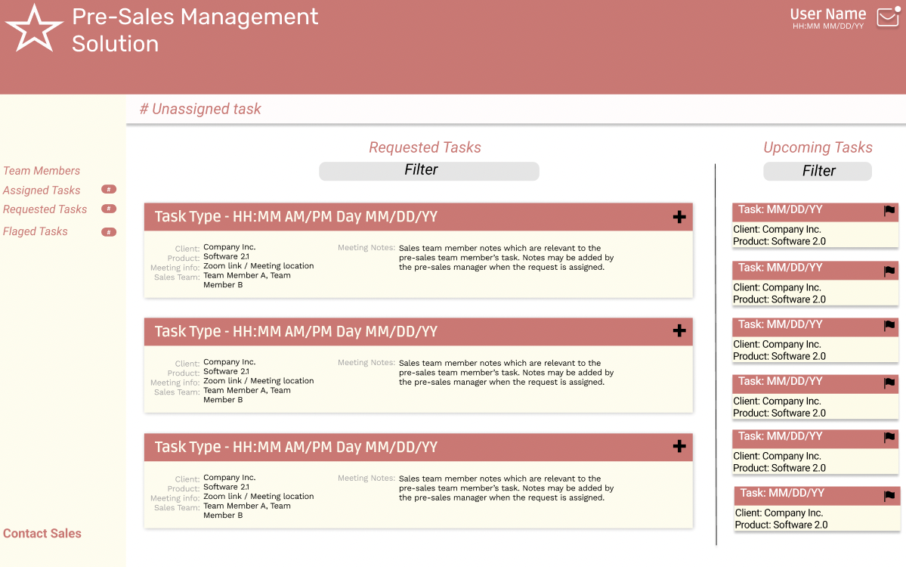Expand the third requested task with plus icon
The height and width of the screenshot is (567, 906).
pyautogui.click(x=679, y=447)
